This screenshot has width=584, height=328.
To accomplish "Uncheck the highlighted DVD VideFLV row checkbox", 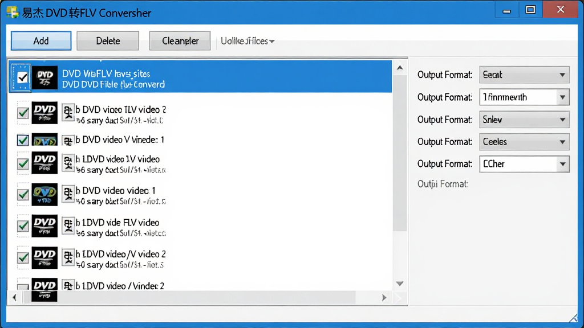I will (23, 77).
